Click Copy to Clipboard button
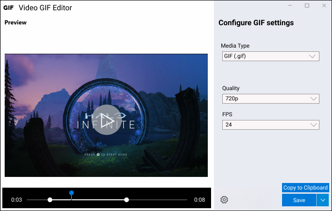 [x=305, y=188]
